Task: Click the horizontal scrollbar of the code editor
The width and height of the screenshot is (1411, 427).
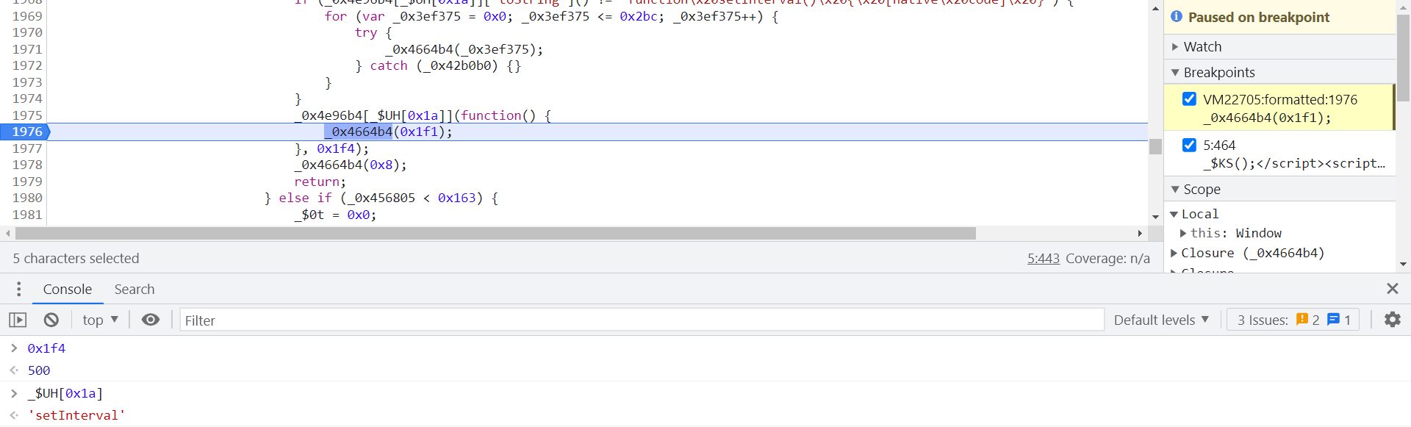Action: click(495, 233)
